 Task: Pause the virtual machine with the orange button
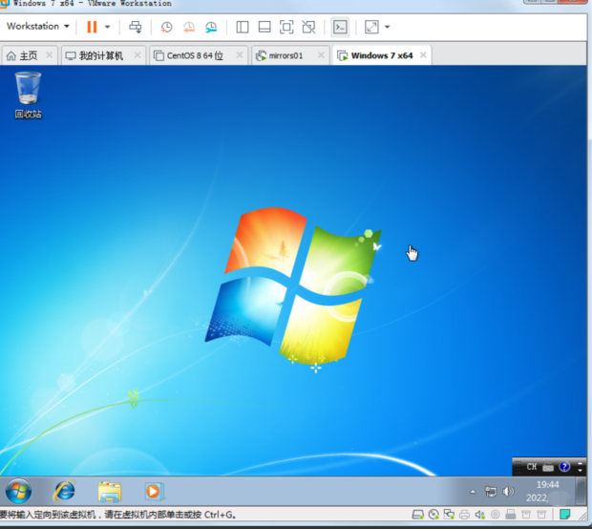coord(92,27)
